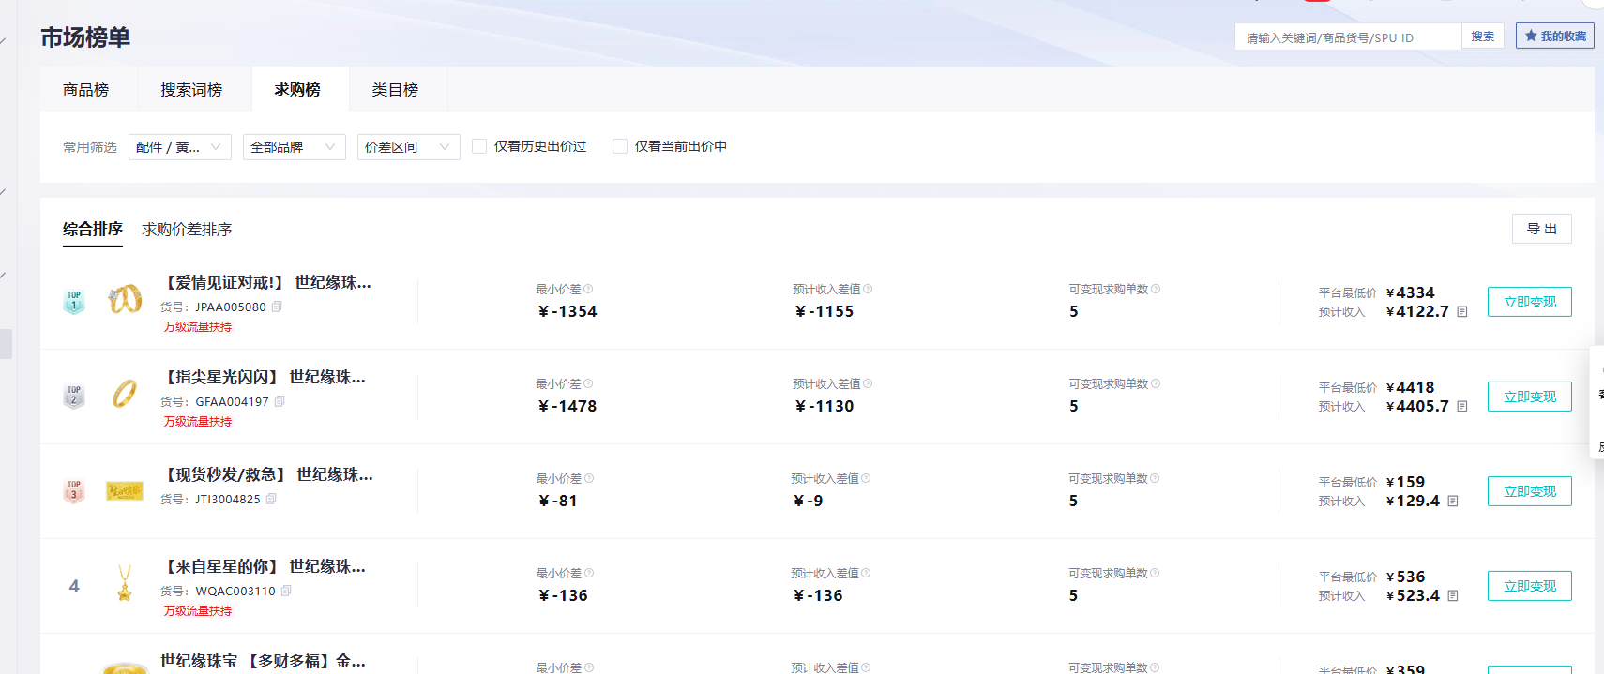This screenshot has width=1604, height=674.
Task: Sort by 求购价差排序
Action: pos(187,230)
